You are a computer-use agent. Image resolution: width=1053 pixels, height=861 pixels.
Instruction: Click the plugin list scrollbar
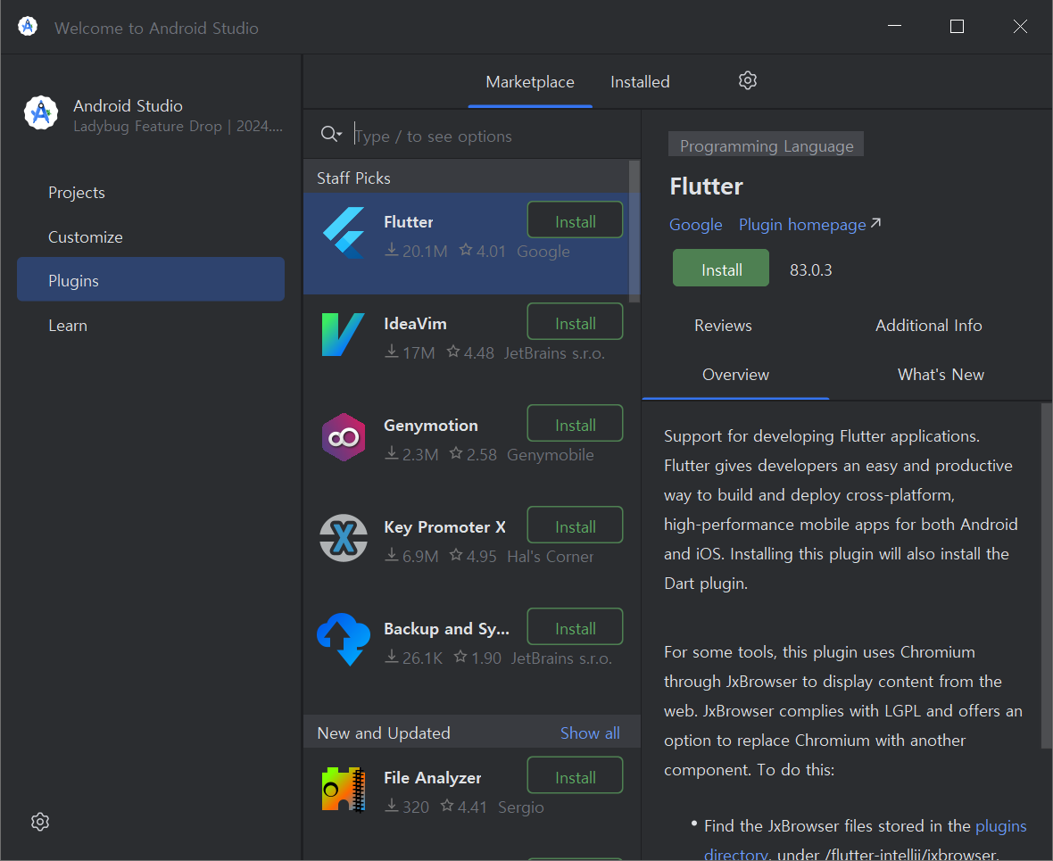pyautogui.click(x=634, y=230)
